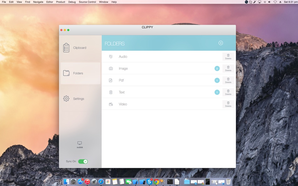The image size is (298, 186).
Task: Open the Editor menu
Action: 50,2
